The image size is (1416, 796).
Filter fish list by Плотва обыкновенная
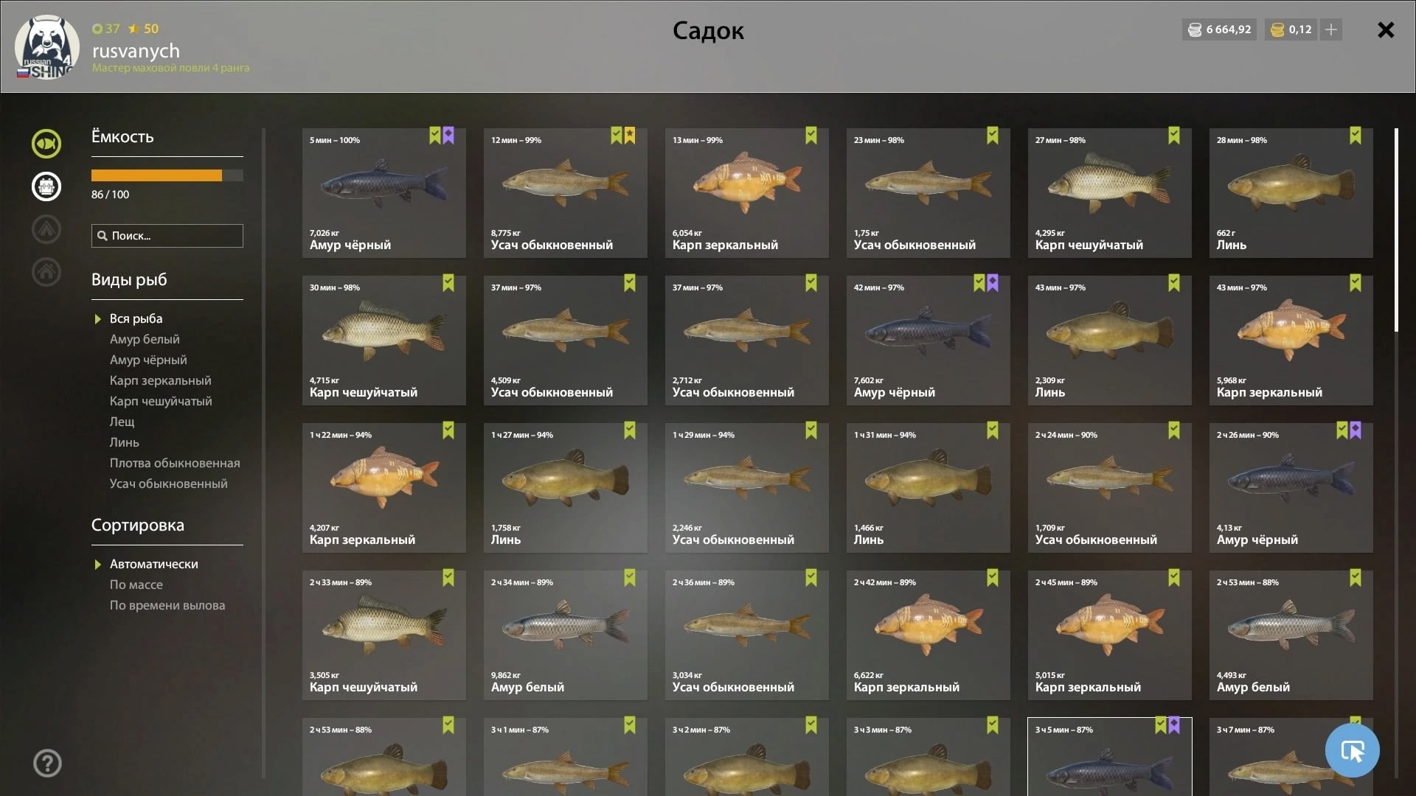click(x=175, y=463)
